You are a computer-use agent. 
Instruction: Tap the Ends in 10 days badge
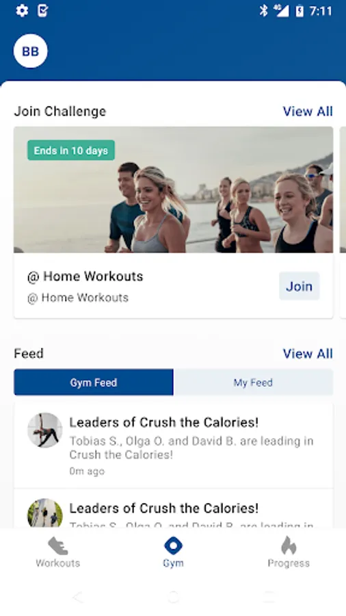click(x=71, y=150)
